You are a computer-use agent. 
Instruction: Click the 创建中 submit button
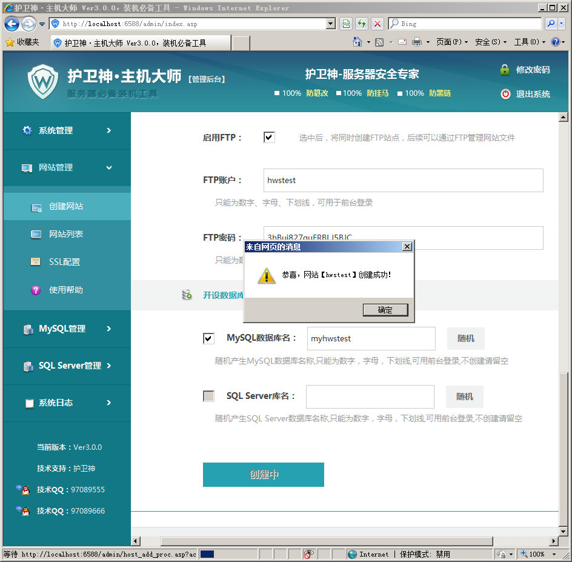264,475
